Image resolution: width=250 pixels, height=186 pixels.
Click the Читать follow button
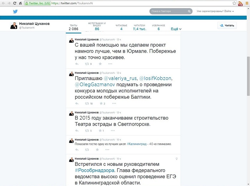(x=227, y=25)
